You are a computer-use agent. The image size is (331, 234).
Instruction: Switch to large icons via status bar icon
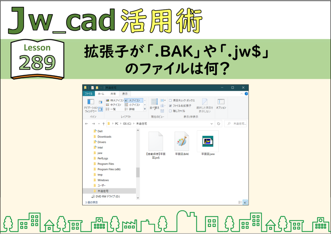coord(245,202)
